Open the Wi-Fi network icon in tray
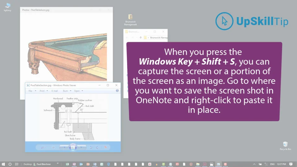Viewport: 297px width, 167px height. pos(266,164)
